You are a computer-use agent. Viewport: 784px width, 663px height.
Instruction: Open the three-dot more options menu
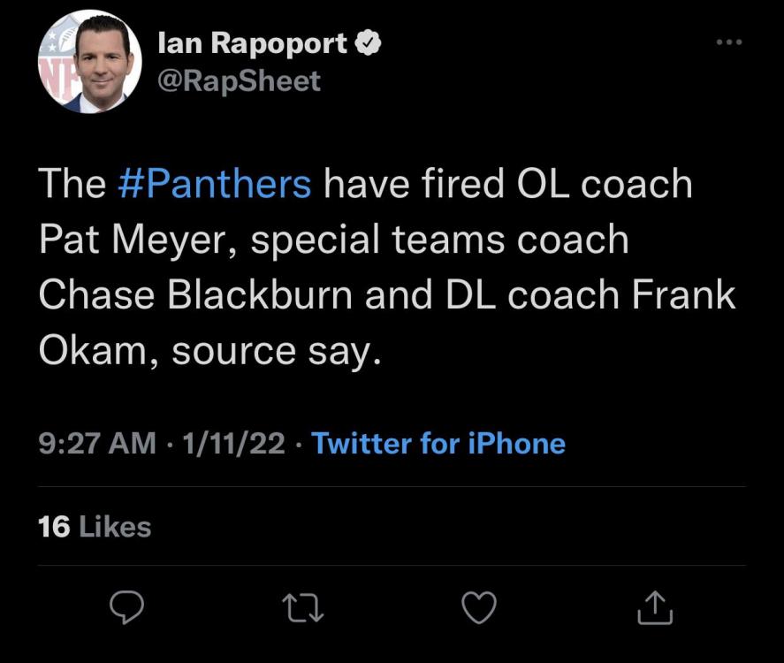(x=729, y=42)
